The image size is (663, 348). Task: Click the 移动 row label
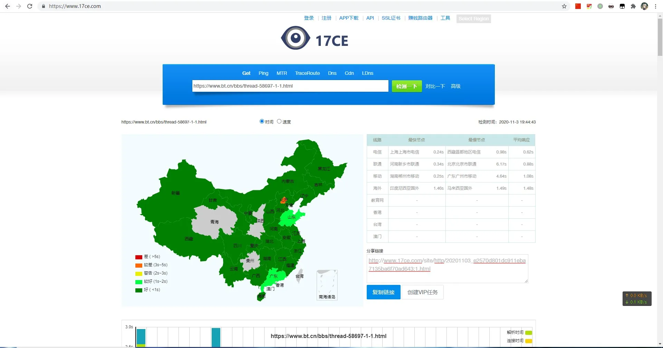tap(377, 176)
